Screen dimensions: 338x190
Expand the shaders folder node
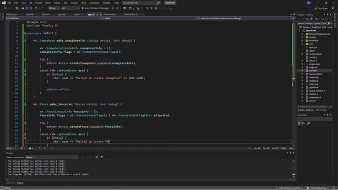click(302, 37)
